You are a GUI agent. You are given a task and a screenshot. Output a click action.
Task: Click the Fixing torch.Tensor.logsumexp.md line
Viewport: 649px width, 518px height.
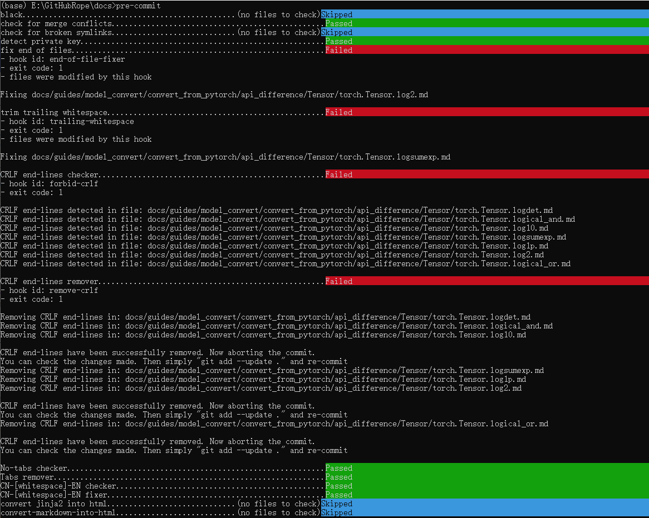(x=225, y=157)
